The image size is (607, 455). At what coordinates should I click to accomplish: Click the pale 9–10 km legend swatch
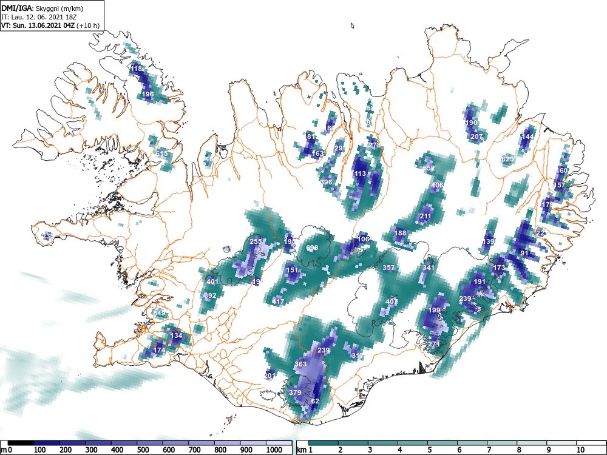click(561, 443)
